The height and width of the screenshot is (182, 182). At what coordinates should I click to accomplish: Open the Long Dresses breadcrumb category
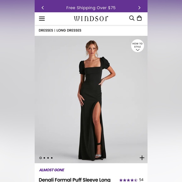[69, 30]
